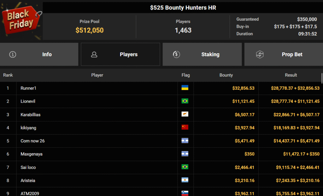323x196 pixels.
Task: Click Runner1's Ukraine flag icon
Action: [x=185, y=88]
